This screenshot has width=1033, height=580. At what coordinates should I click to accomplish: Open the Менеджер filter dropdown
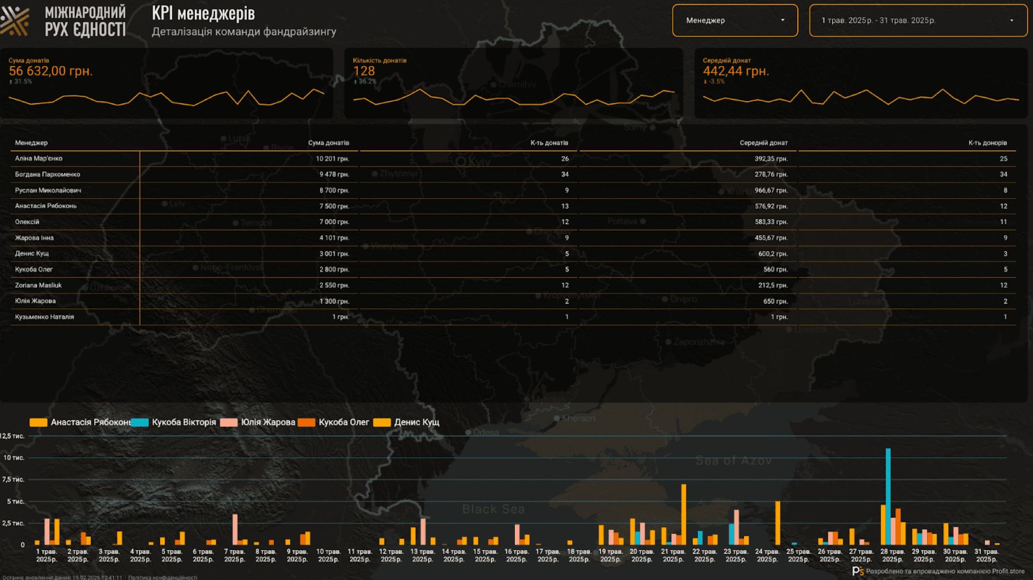[x=734, y=21]
